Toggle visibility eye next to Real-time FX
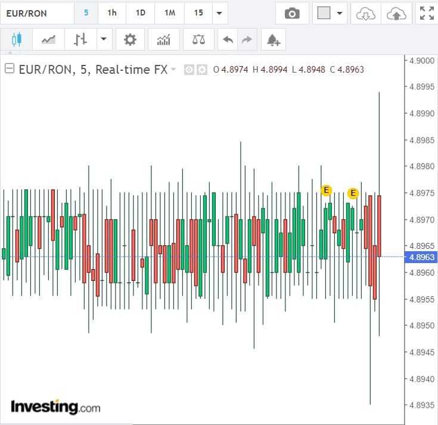This screenshot has width=438, height=425. pyautogui.click(x=189, y=70)
